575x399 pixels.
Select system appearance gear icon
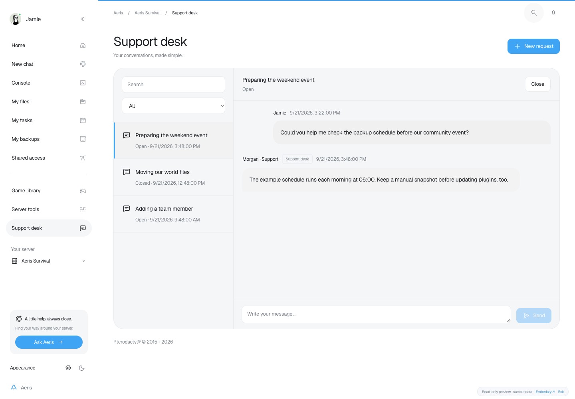point(68,368)
